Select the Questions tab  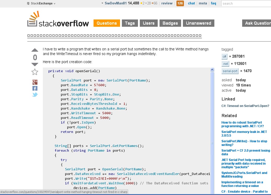tap(107, 23)
